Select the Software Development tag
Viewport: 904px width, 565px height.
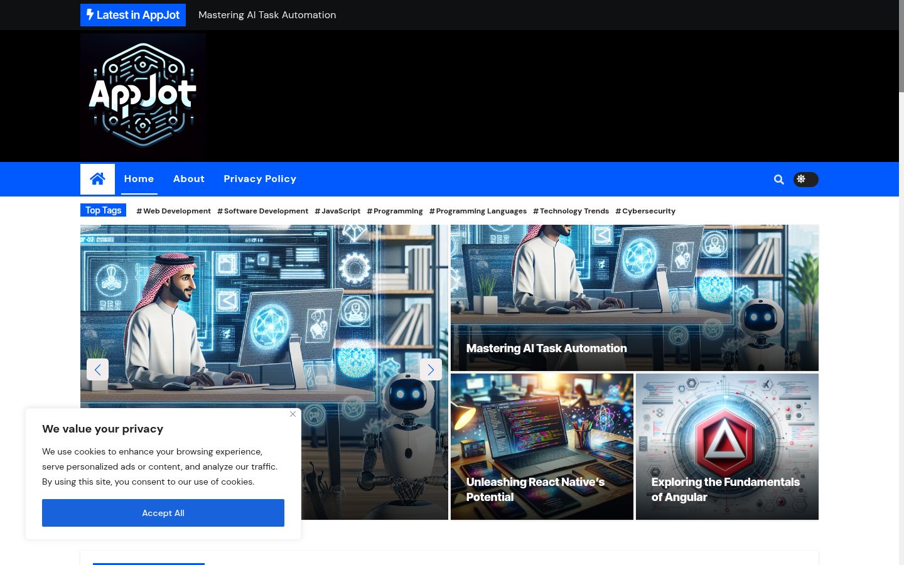pyautogui.click(x=262, y=211)
